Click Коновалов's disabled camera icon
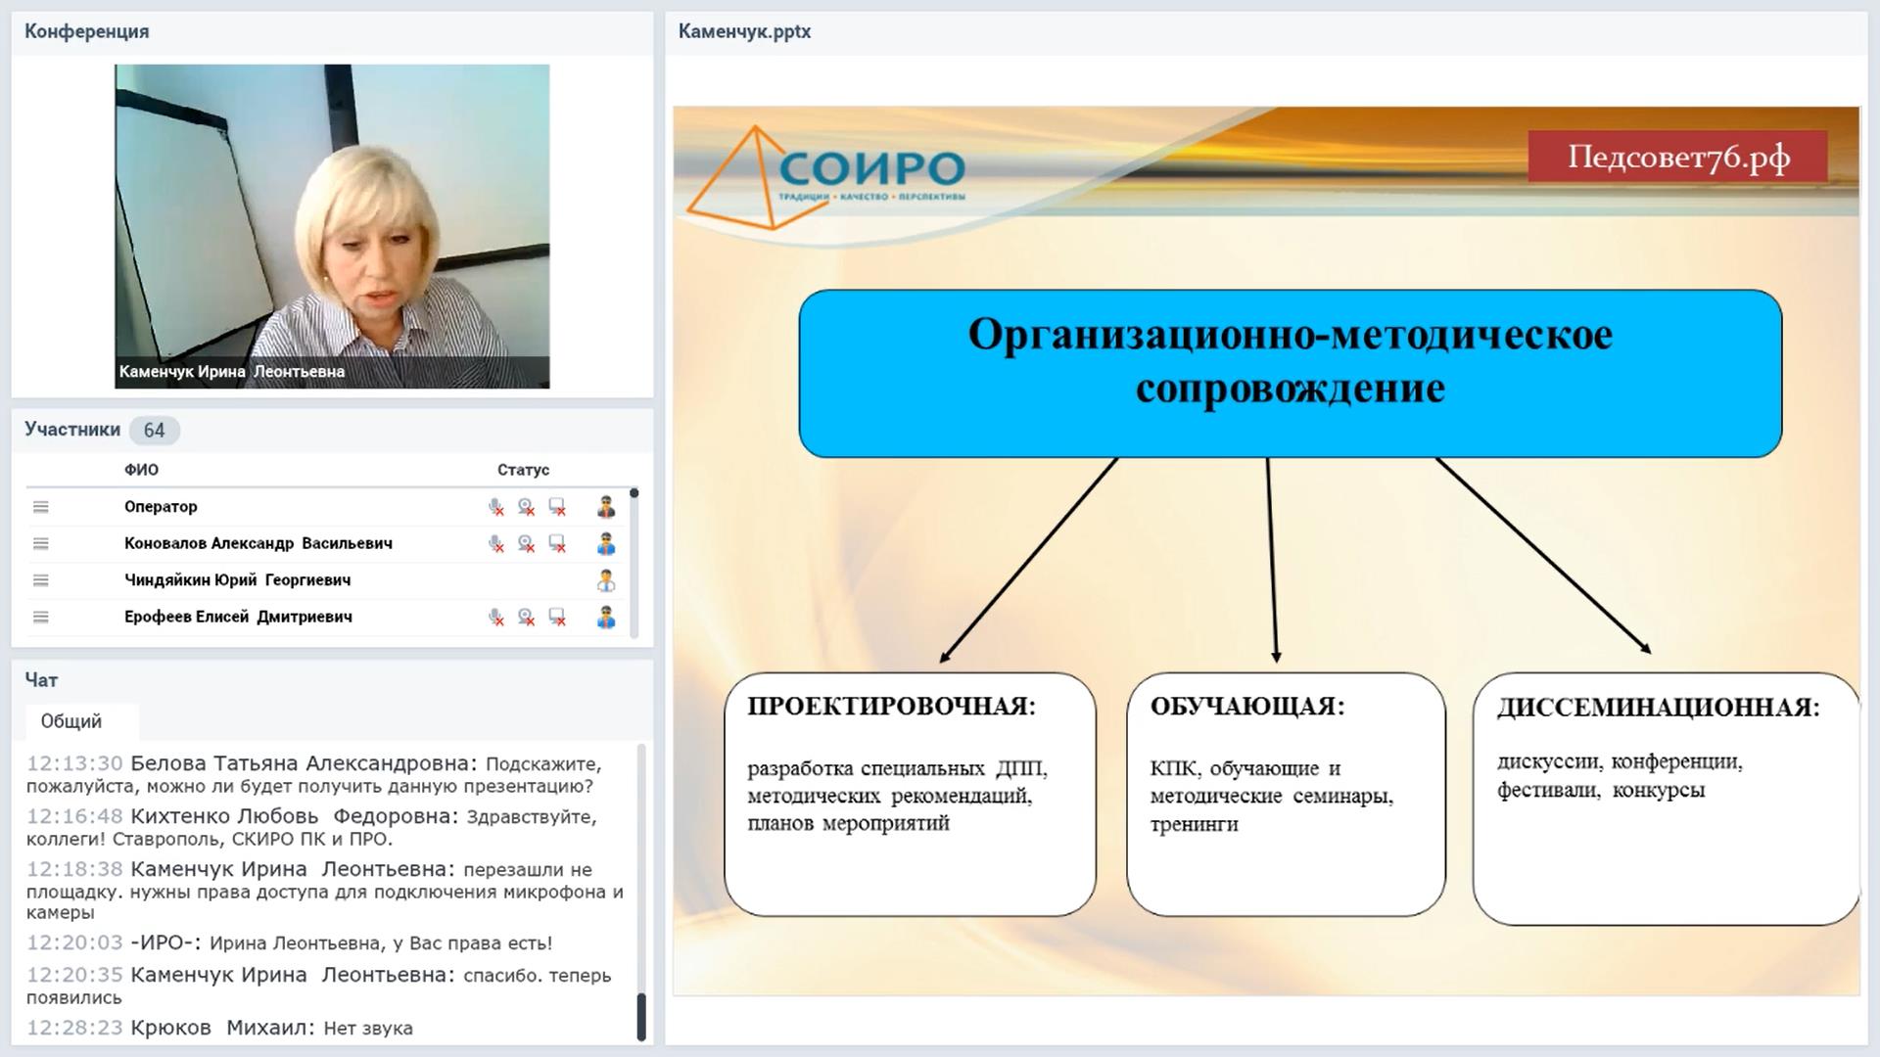The image size is (1880, 1057). point(527,543)
